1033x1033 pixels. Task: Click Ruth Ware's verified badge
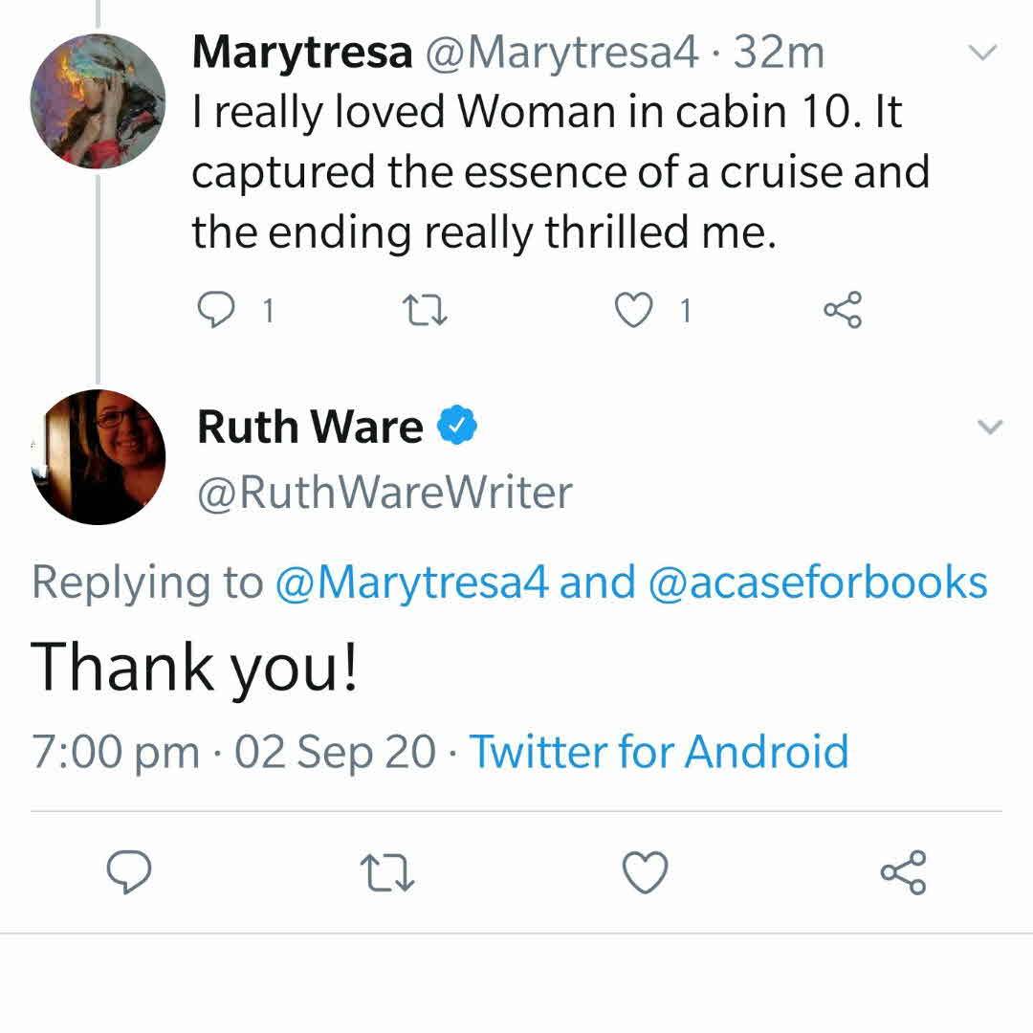(x=458, y=427)
